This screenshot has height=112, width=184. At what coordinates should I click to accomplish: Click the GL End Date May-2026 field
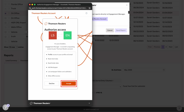click(144, 70)
